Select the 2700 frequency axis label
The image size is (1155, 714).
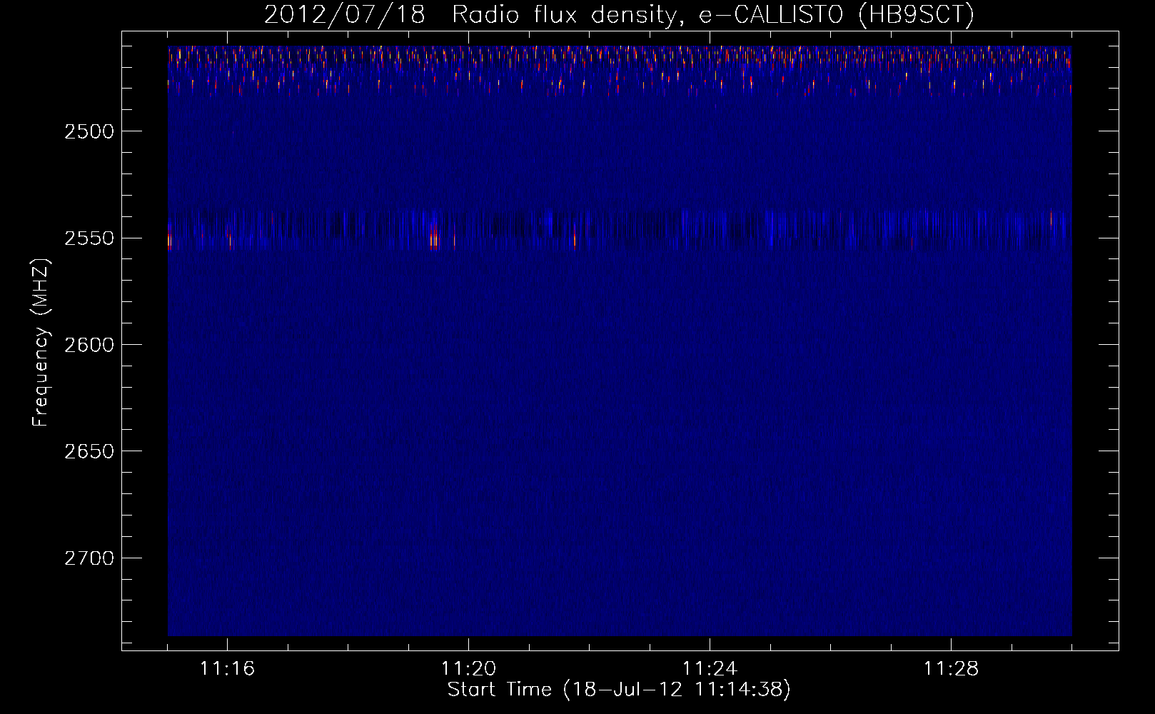coord(89,558)
